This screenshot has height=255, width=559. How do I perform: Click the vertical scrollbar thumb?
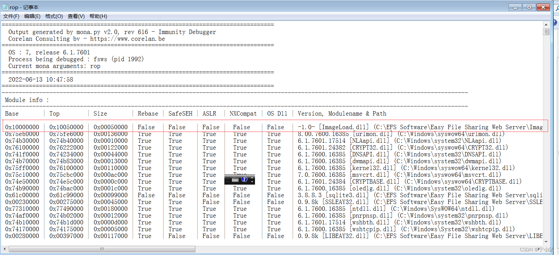click(546, 32)
